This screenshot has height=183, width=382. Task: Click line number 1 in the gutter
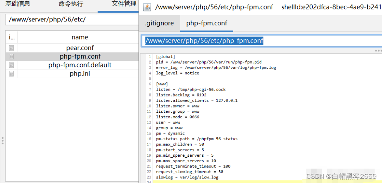(x=150, y=57)
